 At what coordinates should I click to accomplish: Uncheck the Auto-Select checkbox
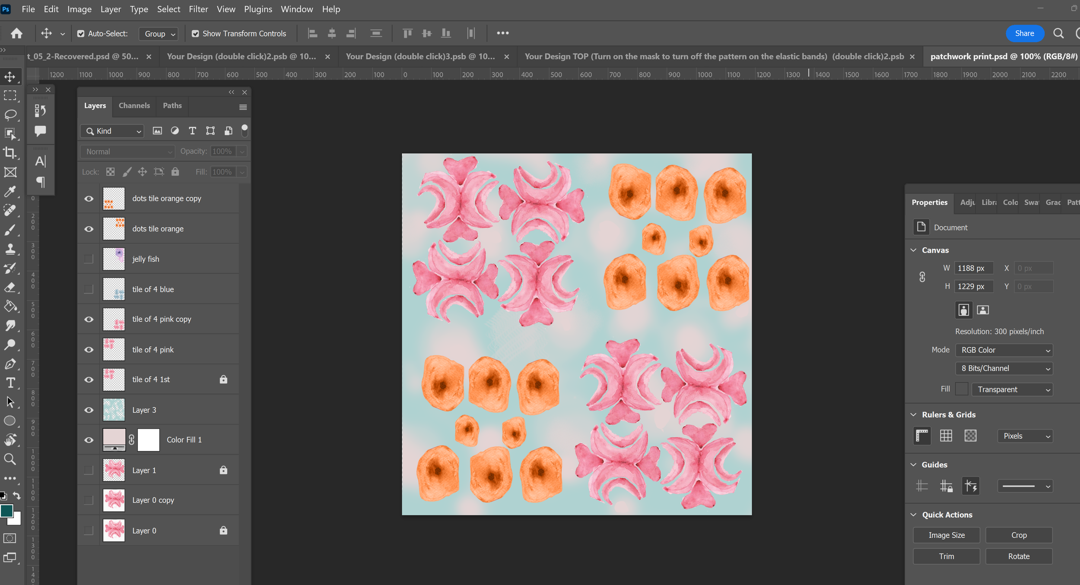pyautogui.click(x=81, y=34)
